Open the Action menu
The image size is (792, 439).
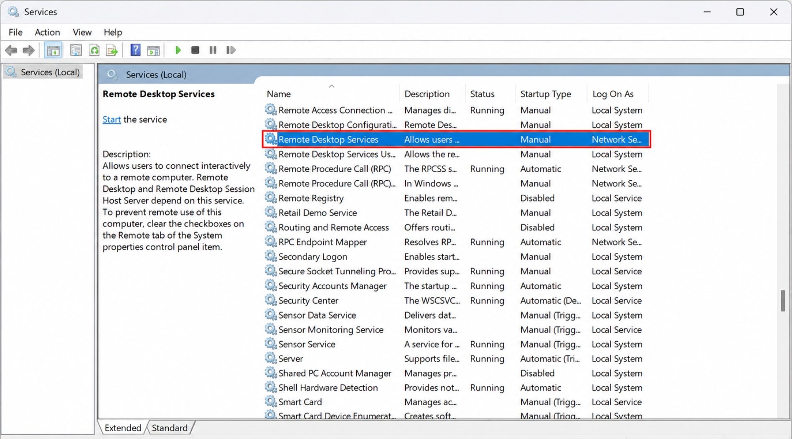click(47, 32)
